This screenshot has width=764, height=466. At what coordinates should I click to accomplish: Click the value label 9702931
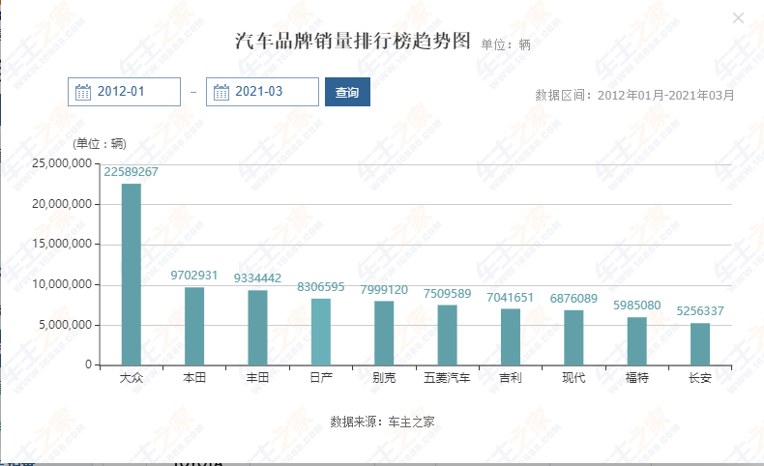[194, 276]
